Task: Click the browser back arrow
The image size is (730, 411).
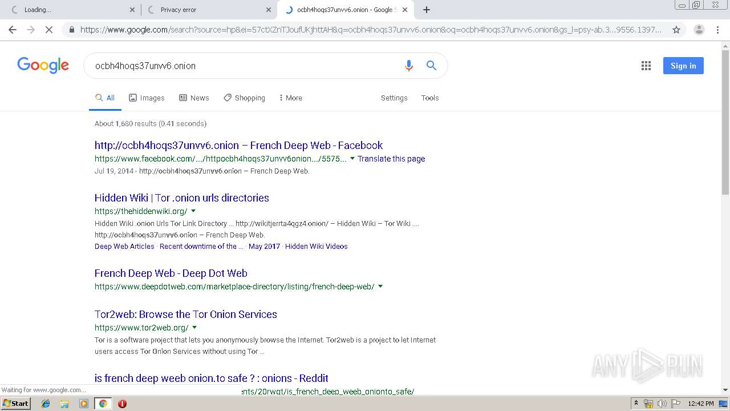Action: pyautogui.click(x=13, y=30)
